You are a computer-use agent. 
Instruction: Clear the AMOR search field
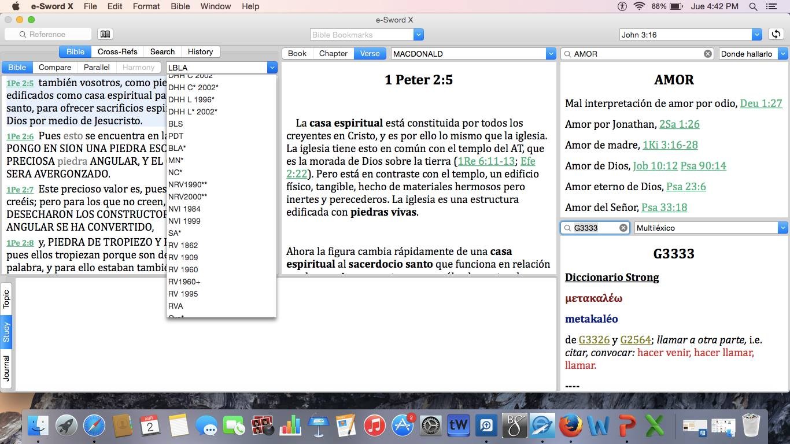(707, 54)
